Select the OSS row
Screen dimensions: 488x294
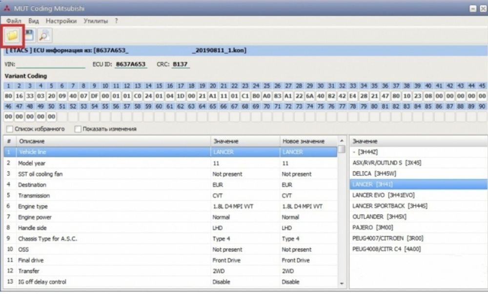click(x=170, y=250)
